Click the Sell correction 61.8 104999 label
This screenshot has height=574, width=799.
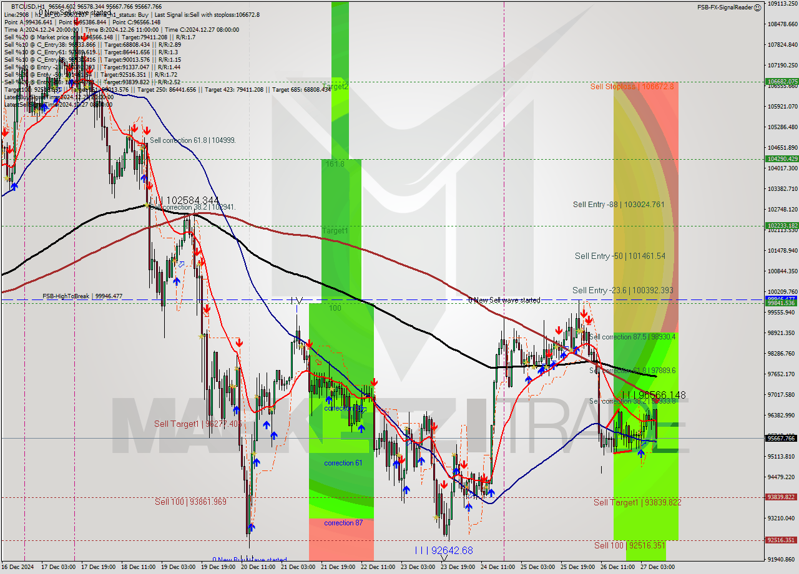pyautogui.click(x=192, y=140)
